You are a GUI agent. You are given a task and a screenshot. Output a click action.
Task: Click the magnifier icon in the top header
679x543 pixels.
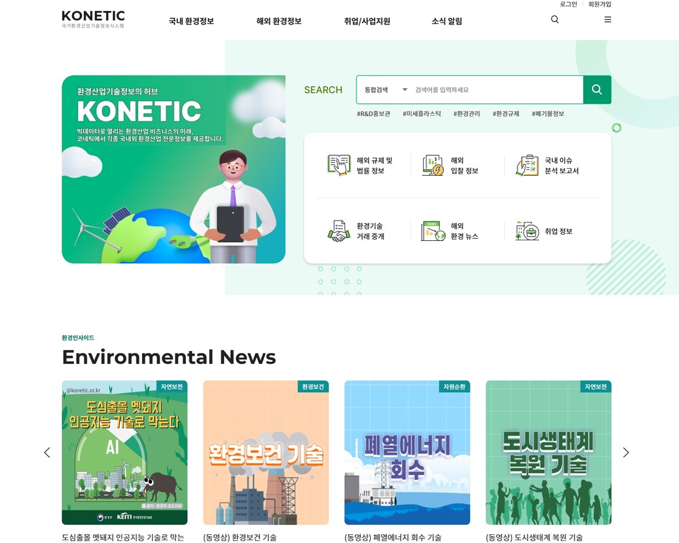click(555, 20)
